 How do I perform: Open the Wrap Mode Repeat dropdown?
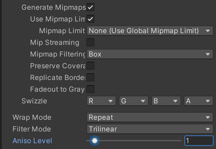click(150, 117)
